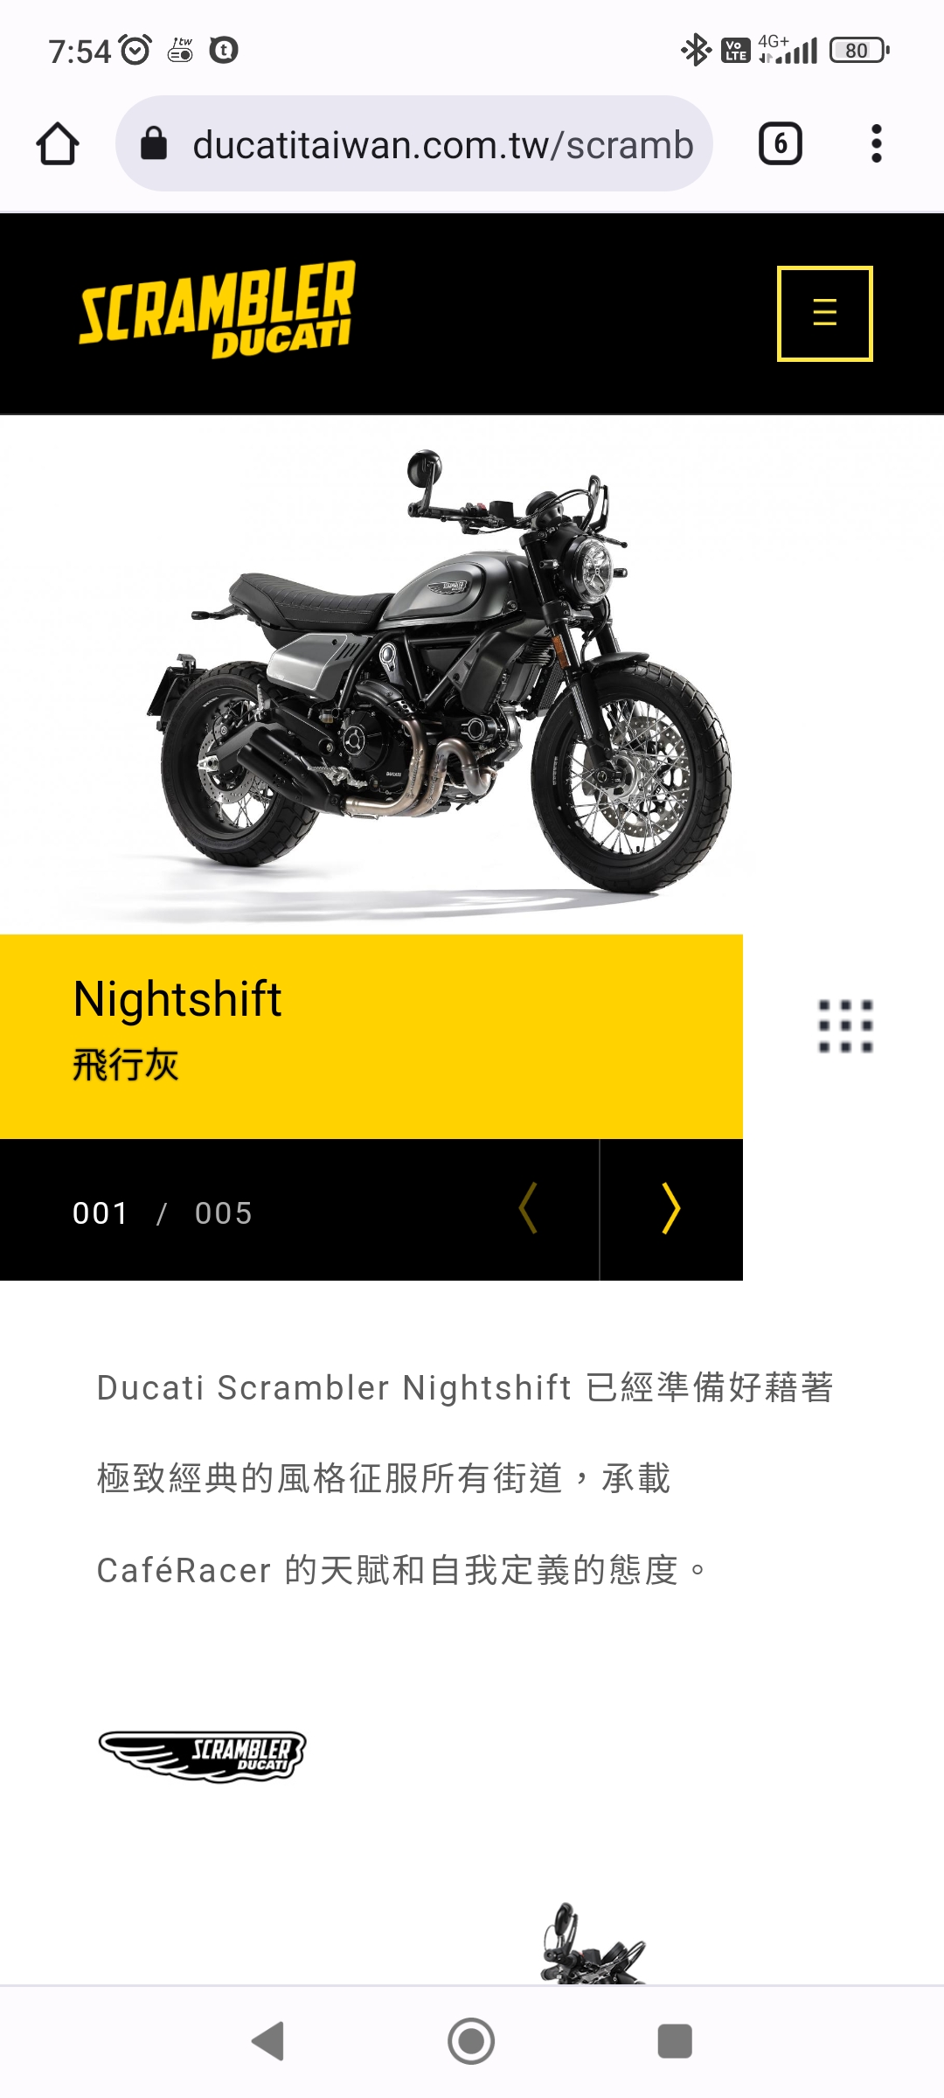
Task: Tap the Nightshift motorcycle image
Action: tap(437, 673)
